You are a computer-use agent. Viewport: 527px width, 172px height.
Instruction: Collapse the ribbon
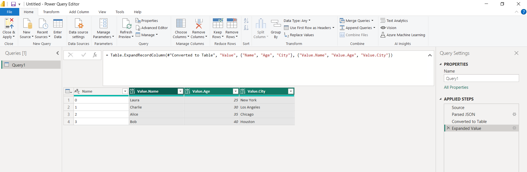[x=517, y=12]
